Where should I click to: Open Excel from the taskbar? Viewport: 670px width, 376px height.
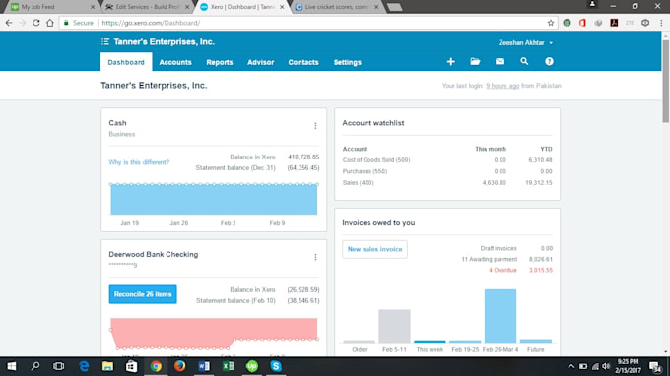(x=228, y=366)
